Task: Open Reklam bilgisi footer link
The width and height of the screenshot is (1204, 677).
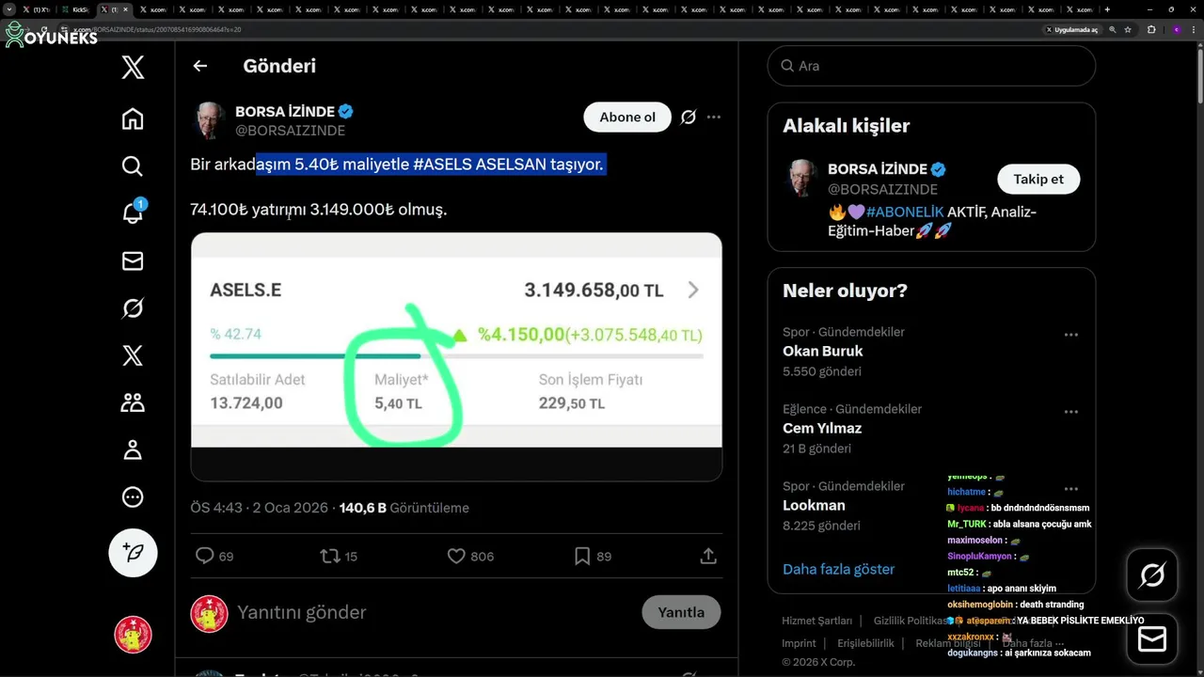Action: (x=948, y=643)
